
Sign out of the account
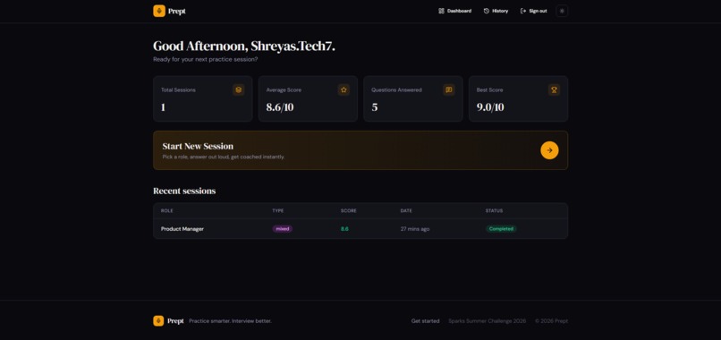coord(533,11)
